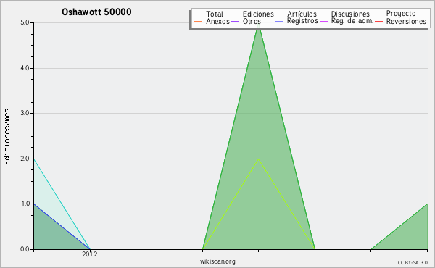Click the Ediciones/mes axis label
This screenshot has width=435, height=268.
[7, 136]
